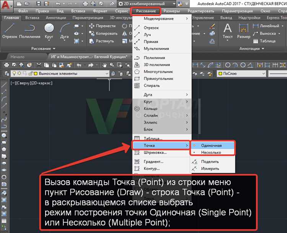Select the Отрезок line tool in ribbon
Image resolution: width=287 pixels, height=233 pixels.
(x=10, y=31)
